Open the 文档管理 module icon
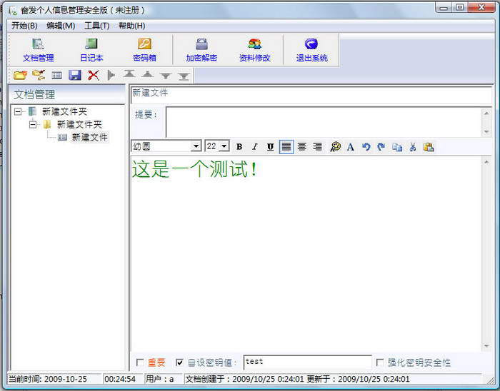 point(39,50)
